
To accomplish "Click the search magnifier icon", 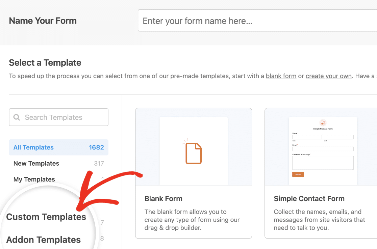I will point(17,117).
